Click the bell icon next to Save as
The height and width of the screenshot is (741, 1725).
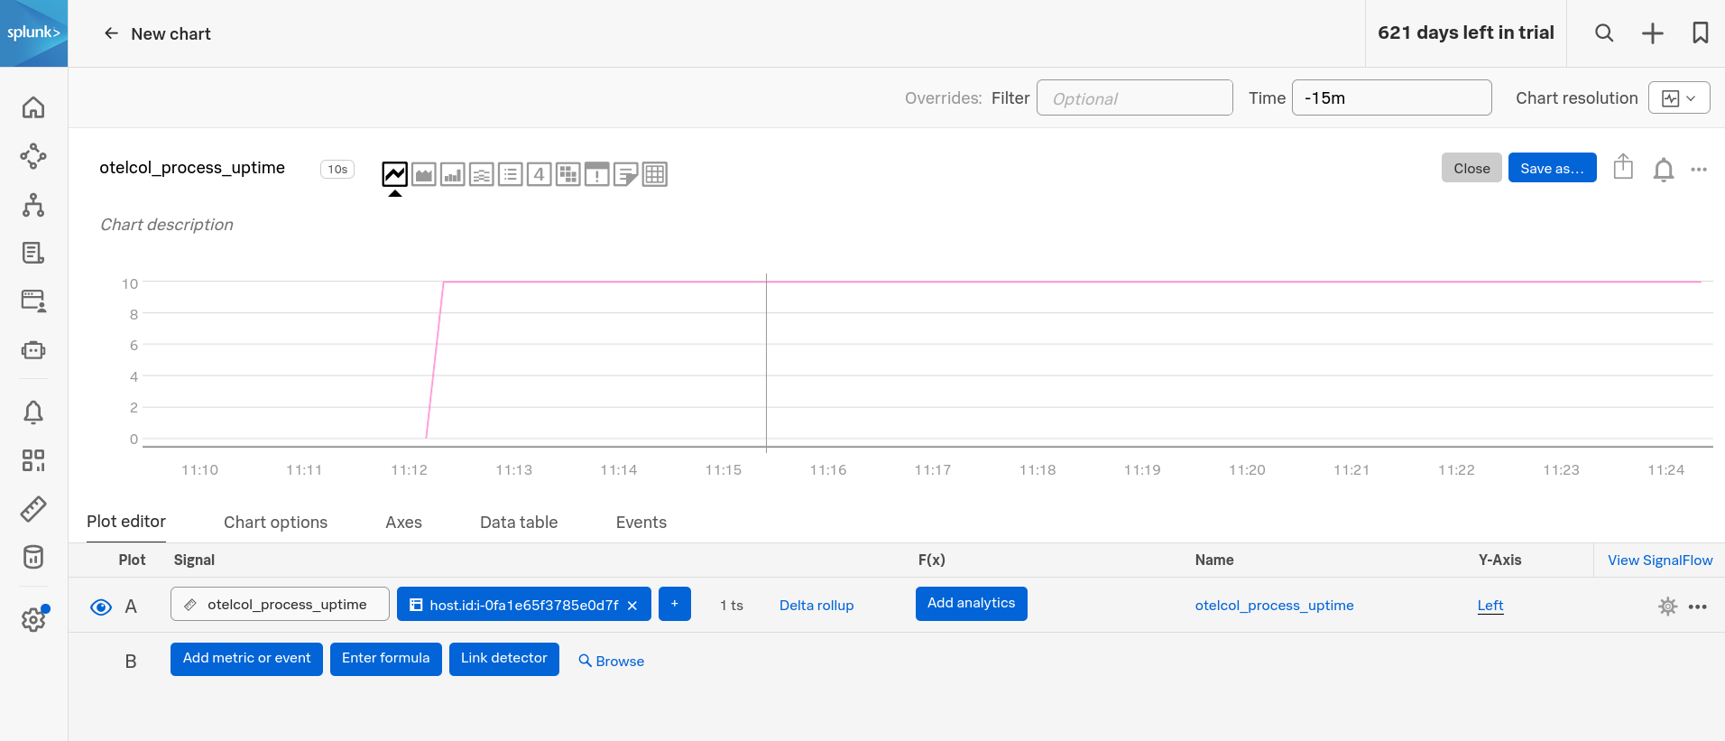tap(1664, 169)
